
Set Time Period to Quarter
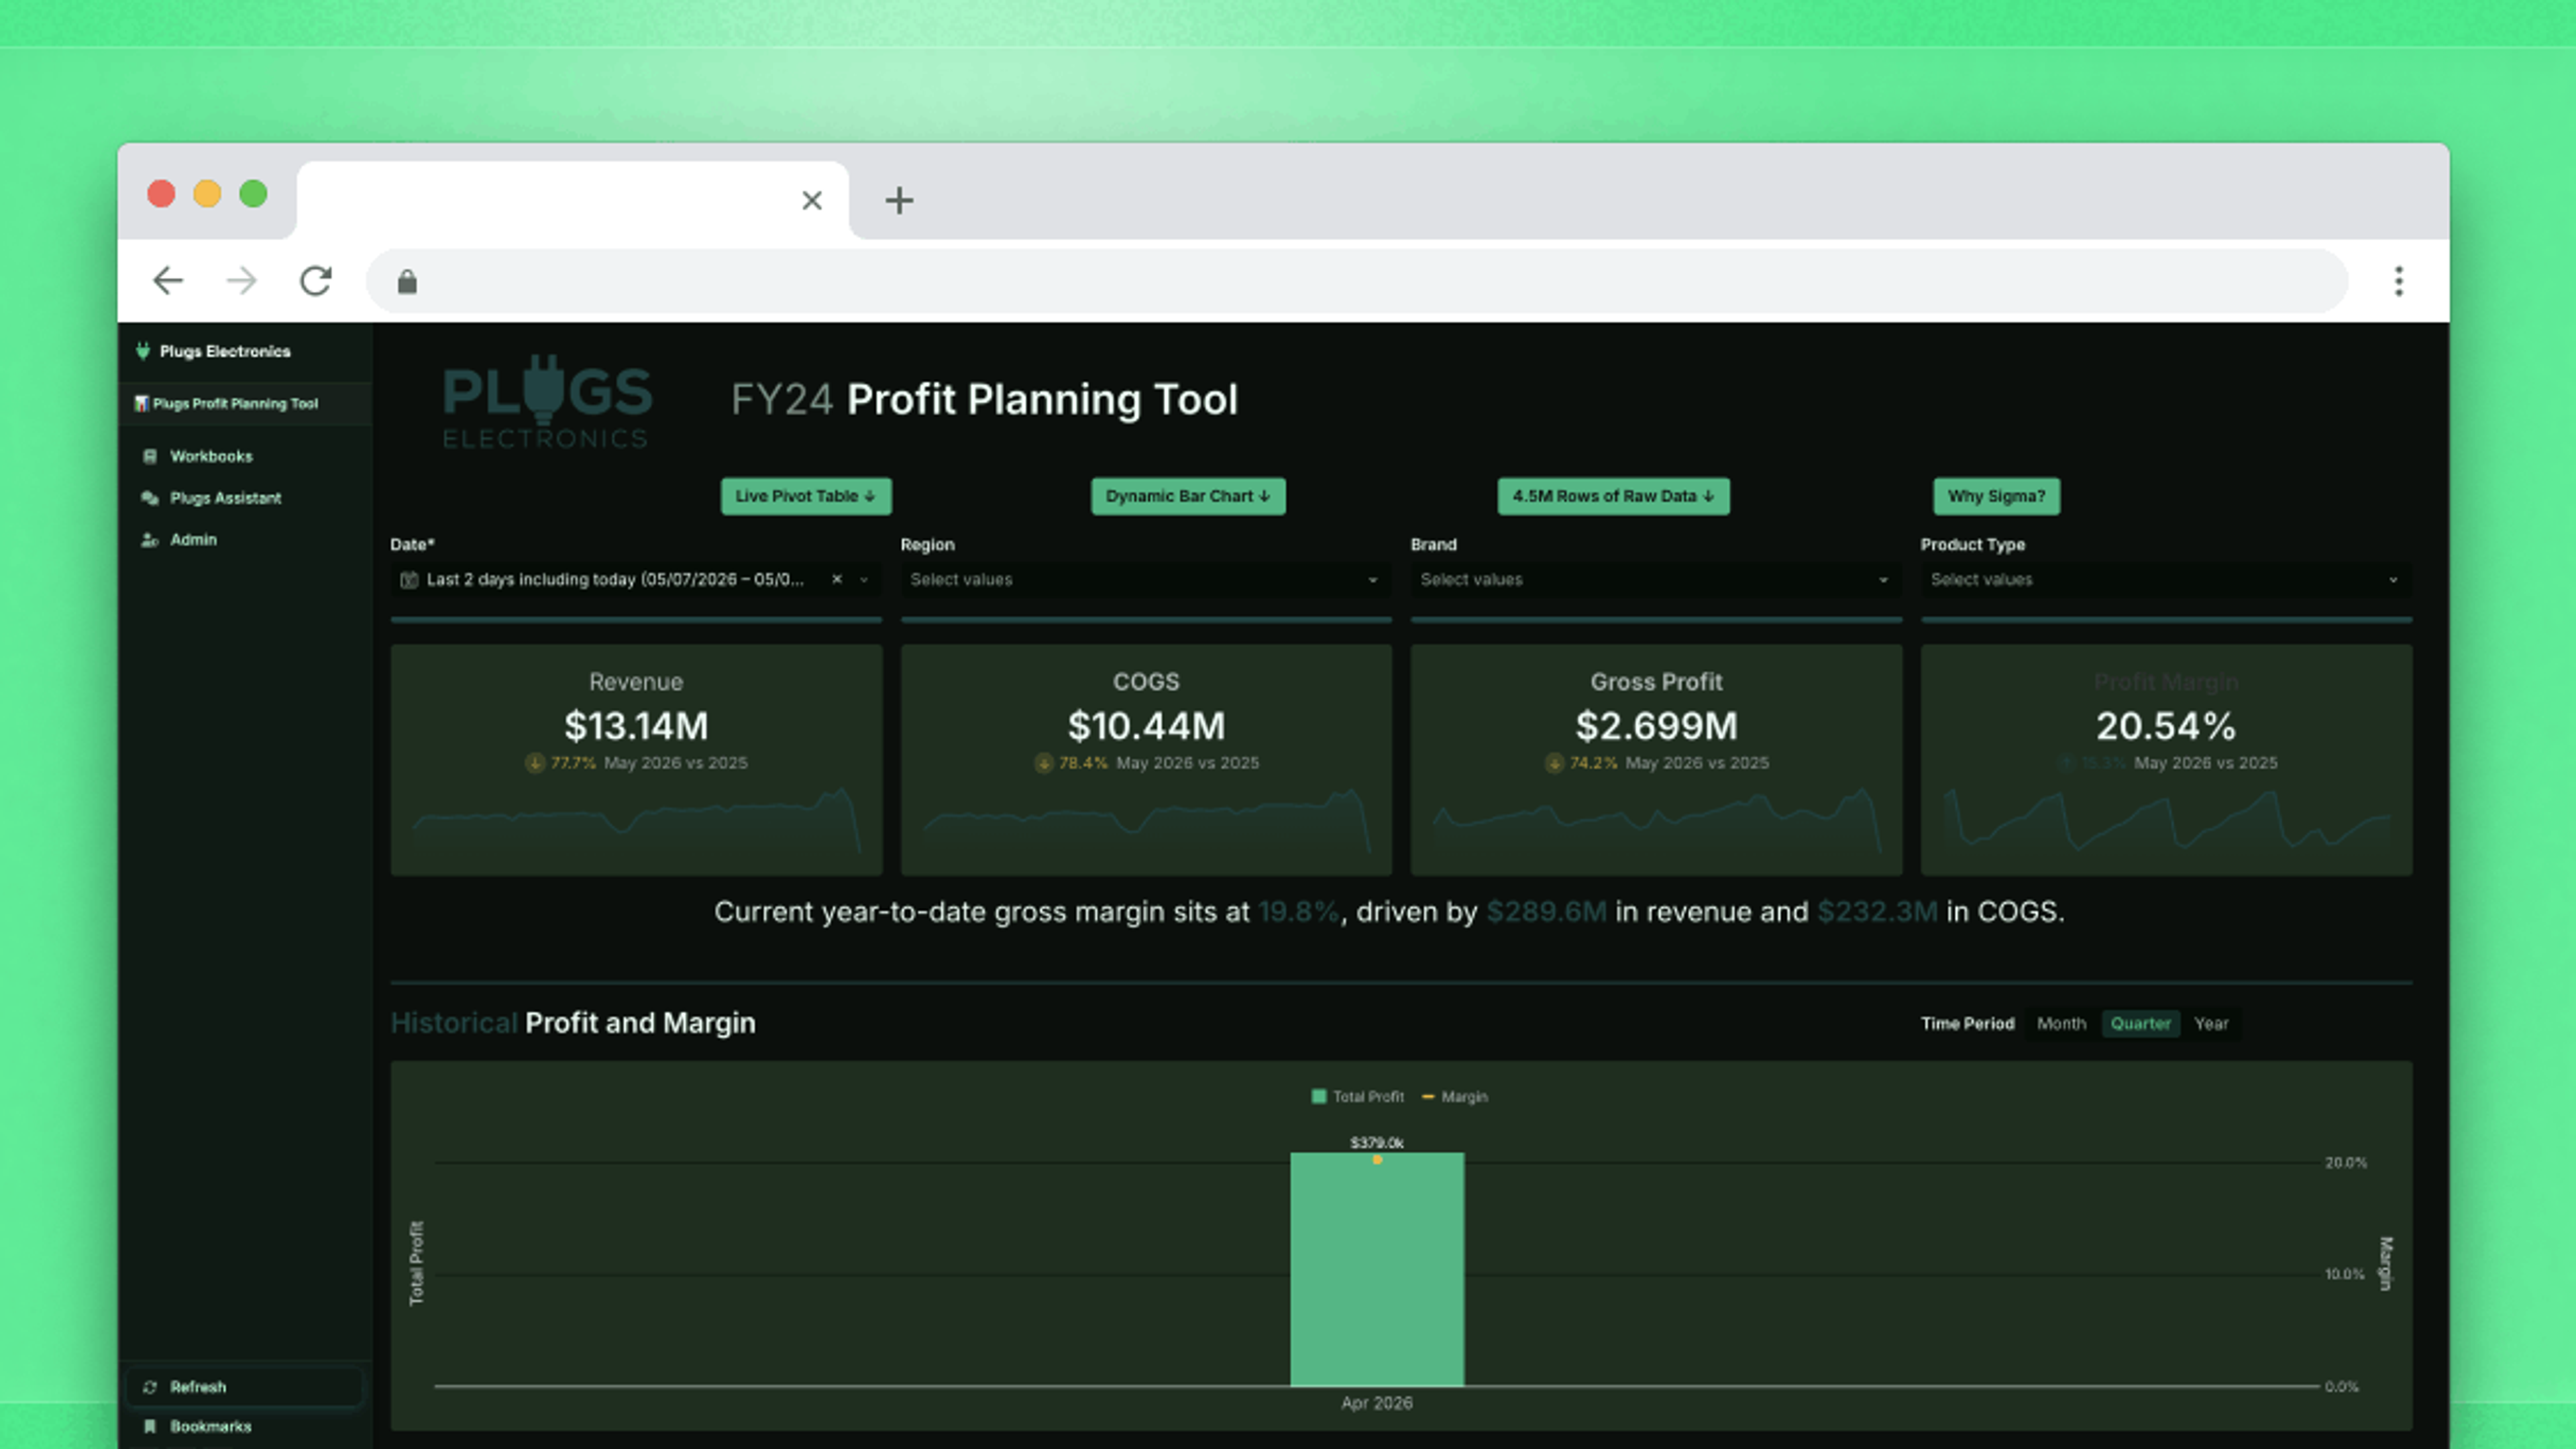[x=2140, y=1023]
